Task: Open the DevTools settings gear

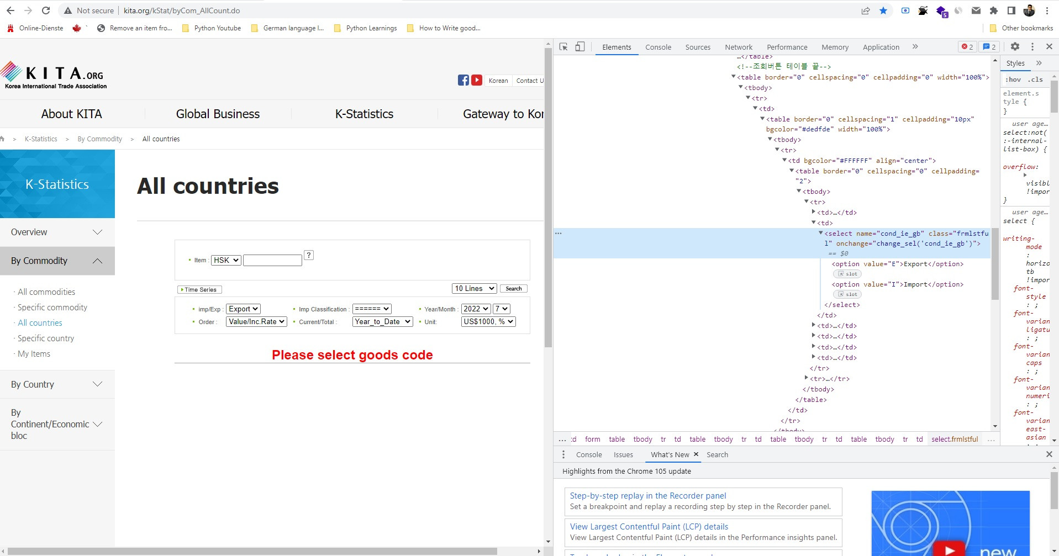Action: tap(1015, 47)
